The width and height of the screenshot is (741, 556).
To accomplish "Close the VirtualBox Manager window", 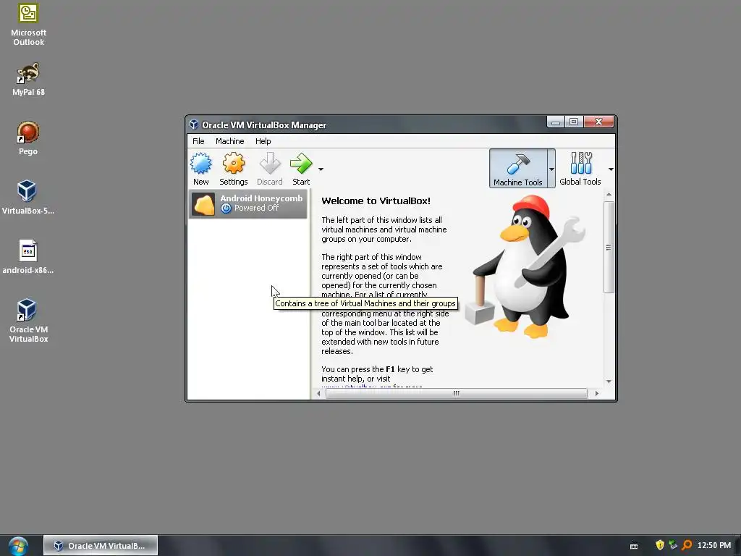I will pyautogui.click(x=598, y=122).
